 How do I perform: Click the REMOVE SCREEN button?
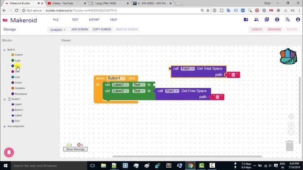pos(127,29)
